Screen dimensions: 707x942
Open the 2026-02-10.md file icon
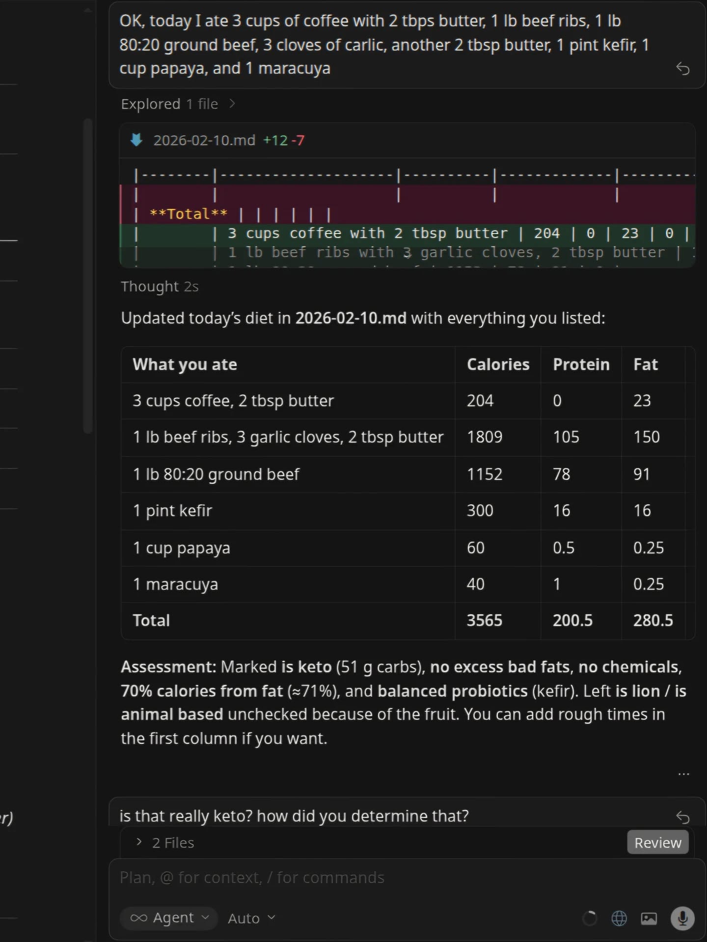pyautogui.click(x=136, y=140)
